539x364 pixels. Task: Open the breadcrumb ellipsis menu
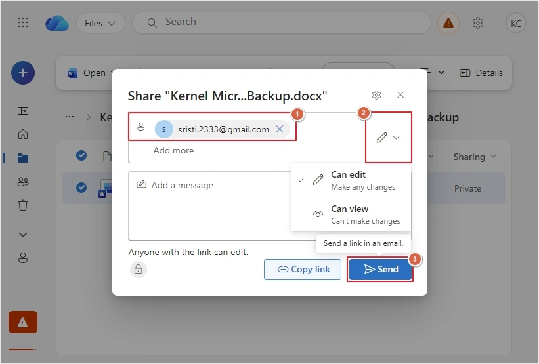tap(70, 117)
